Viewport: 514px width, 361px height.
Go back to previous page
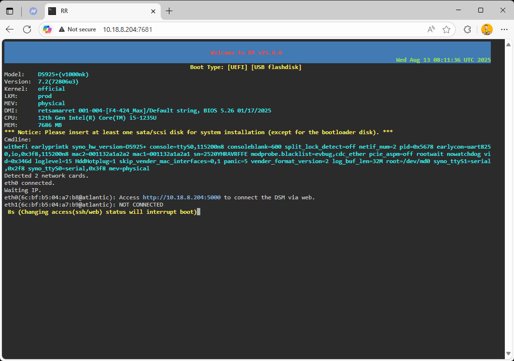point(10,29)
